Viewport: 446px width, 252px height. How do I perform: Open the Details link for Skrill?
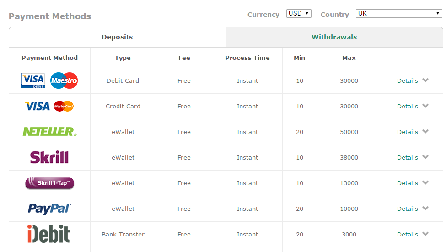[x=407, y=157]
